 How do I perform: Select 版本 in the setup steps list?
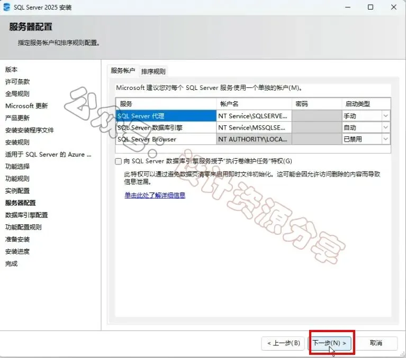coord(12,69)
